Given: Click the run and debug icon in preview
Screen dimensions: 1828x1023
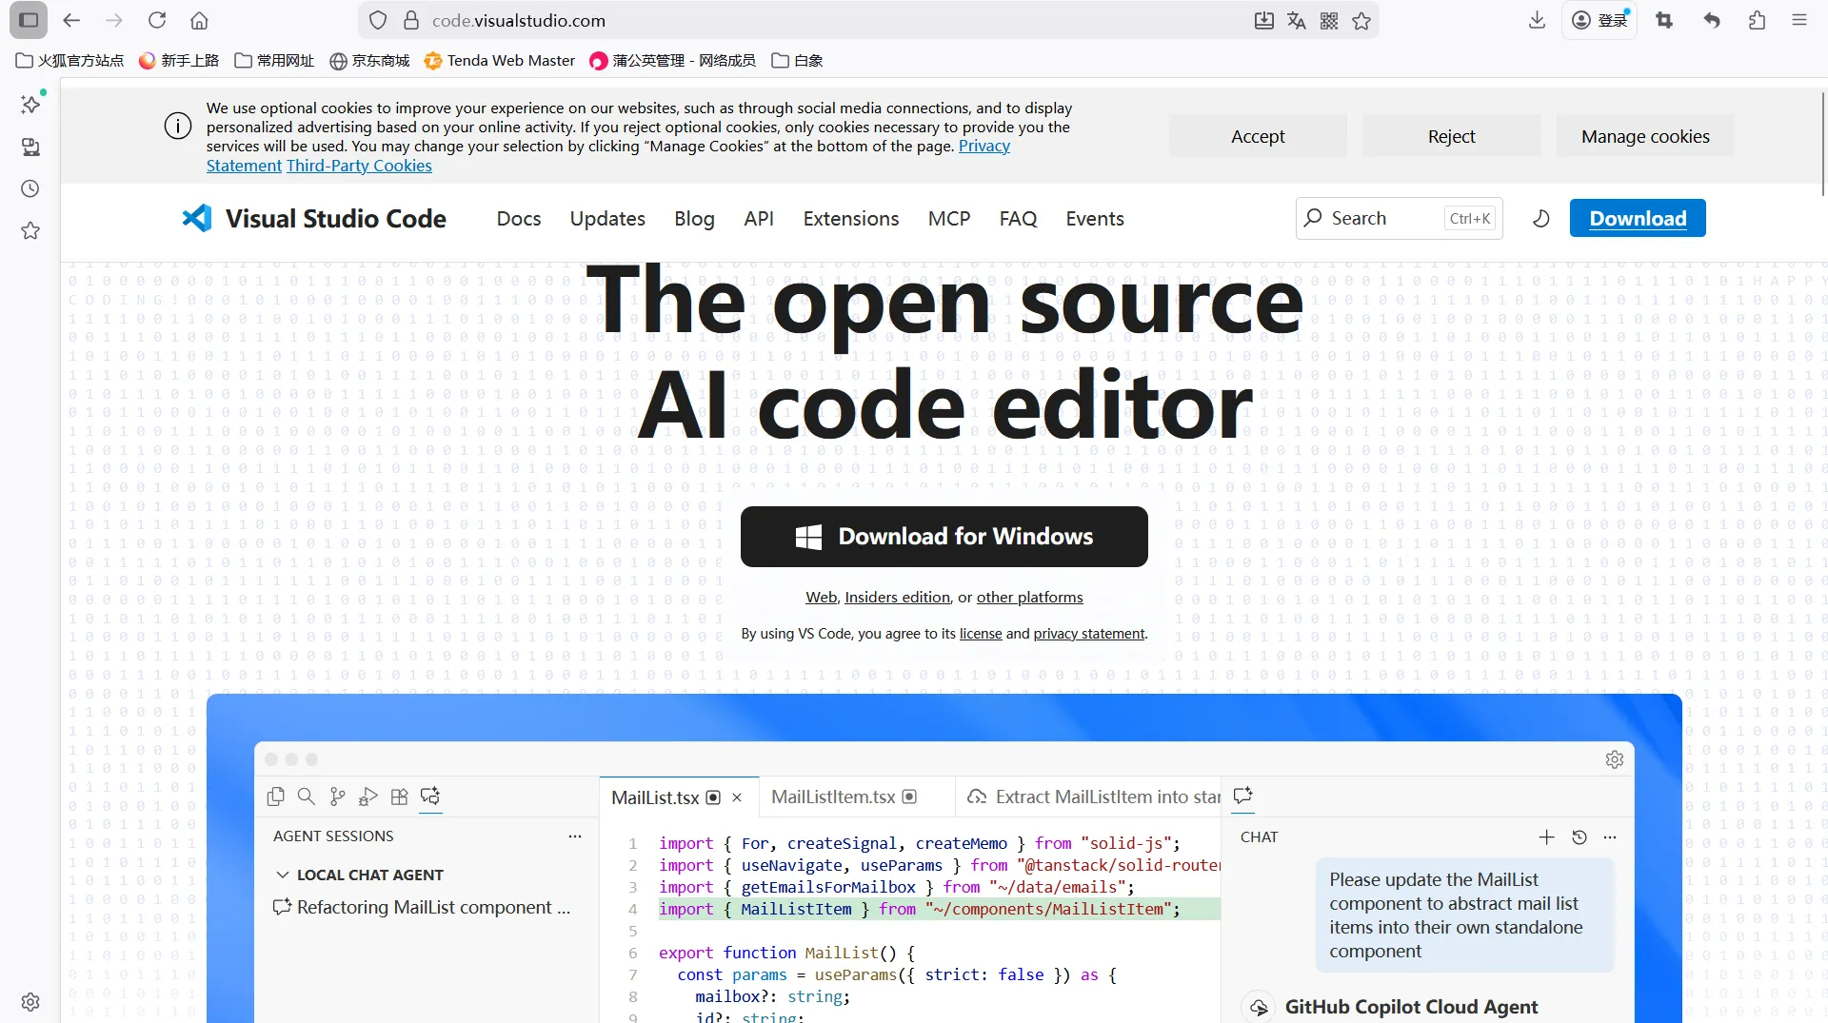Looking at the screenshot, I should click(368, 797).
